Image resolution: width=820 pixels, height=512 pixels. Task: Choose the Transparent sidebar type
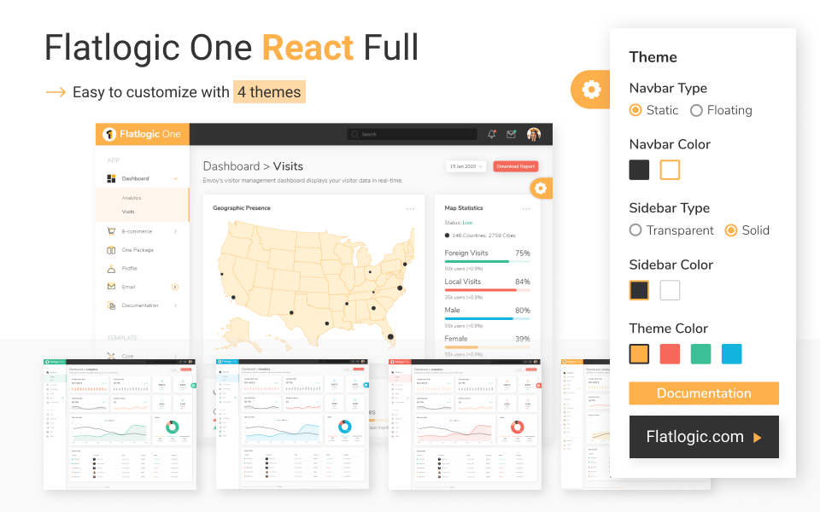tap(635, 230)
